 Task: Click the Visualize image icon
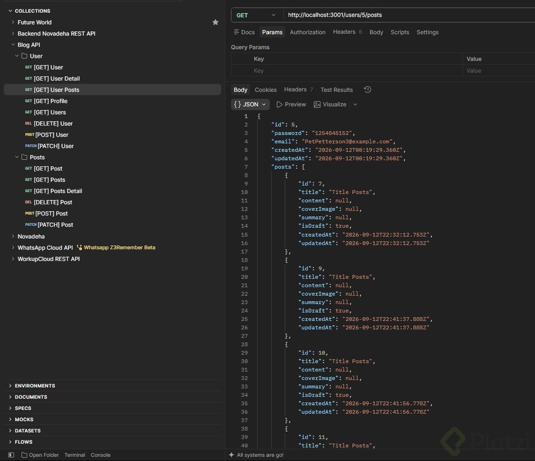(x=317, y=104)
